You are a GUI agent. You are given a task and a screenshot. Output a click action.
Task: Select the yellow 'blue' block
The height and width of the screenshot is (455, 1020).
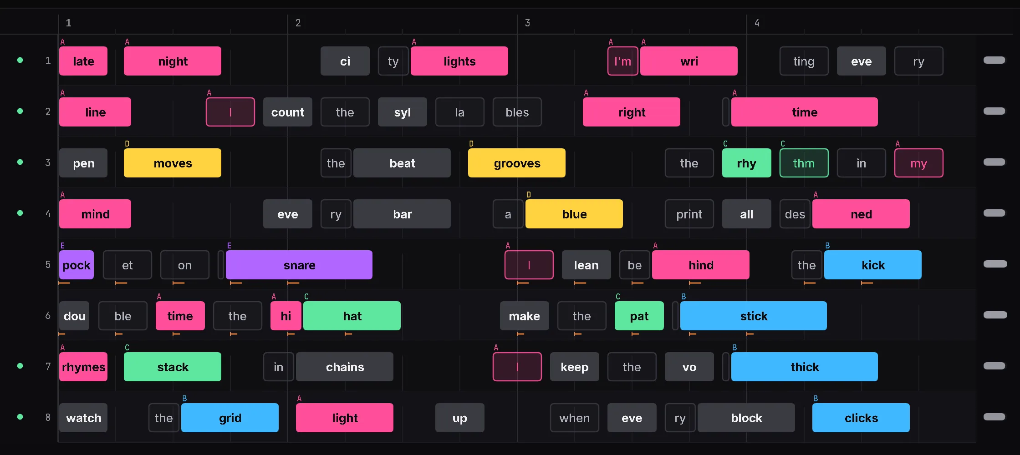coord(574,214)
